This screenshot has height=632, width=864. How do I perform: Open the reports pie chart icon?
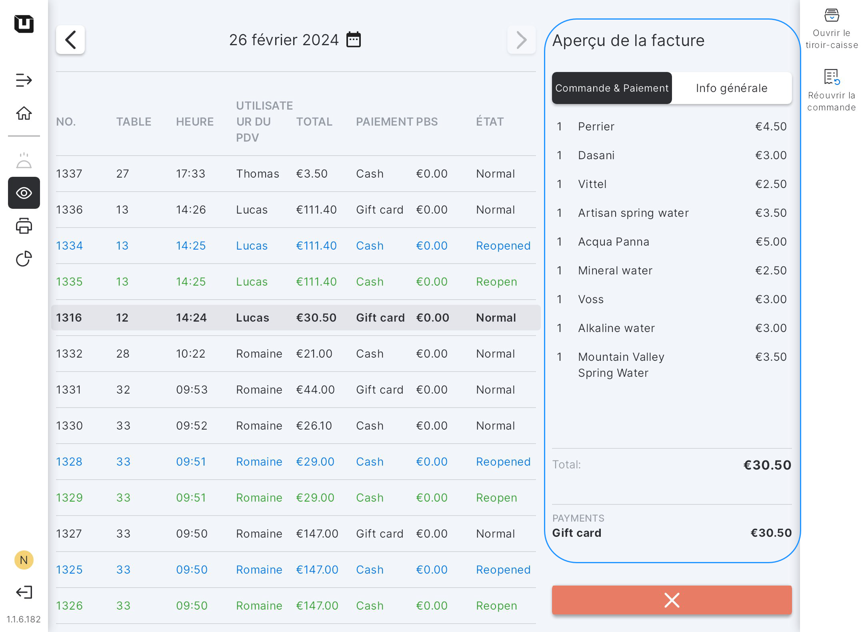click(24, 259)
